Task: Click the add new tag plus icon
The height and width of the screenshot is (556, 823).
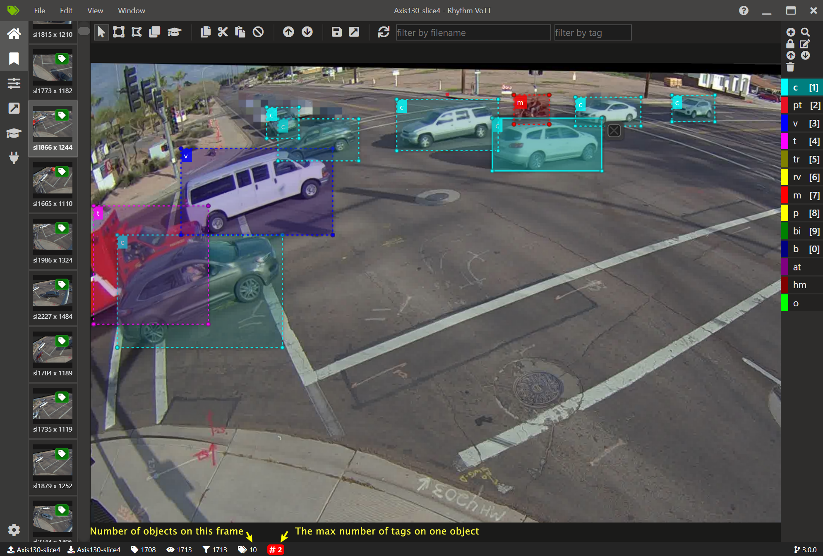Action: [x=790, y=32]
